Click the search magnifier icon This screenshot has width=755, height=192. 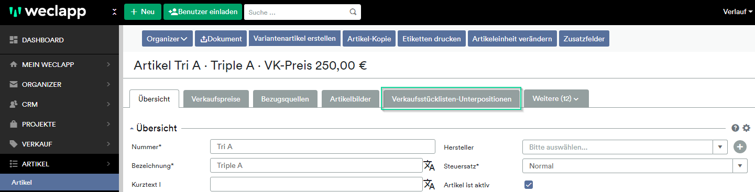(x=353, y=12)
